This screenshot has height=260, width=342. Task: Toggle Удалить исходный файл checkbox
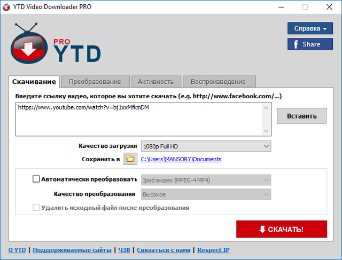36,208
